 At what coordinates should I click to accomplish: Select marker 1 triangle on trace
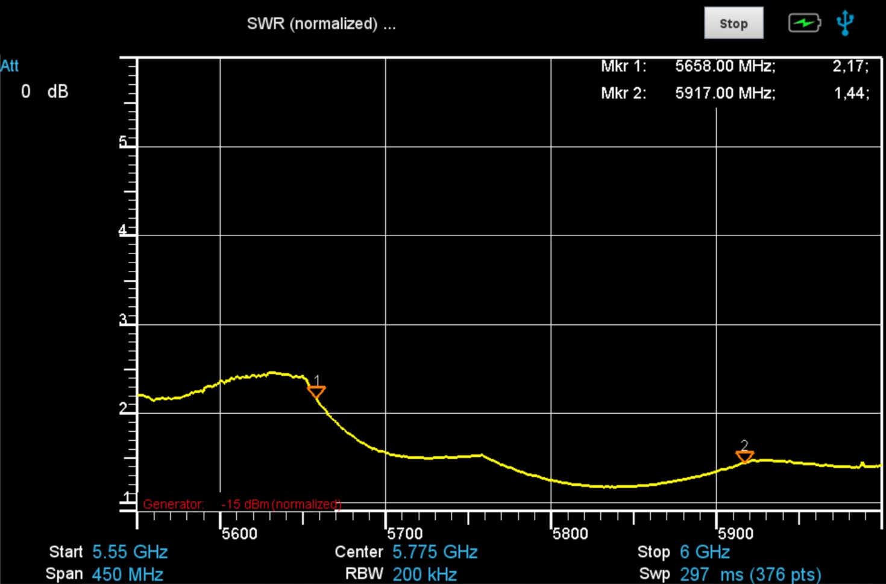[316, 392]
